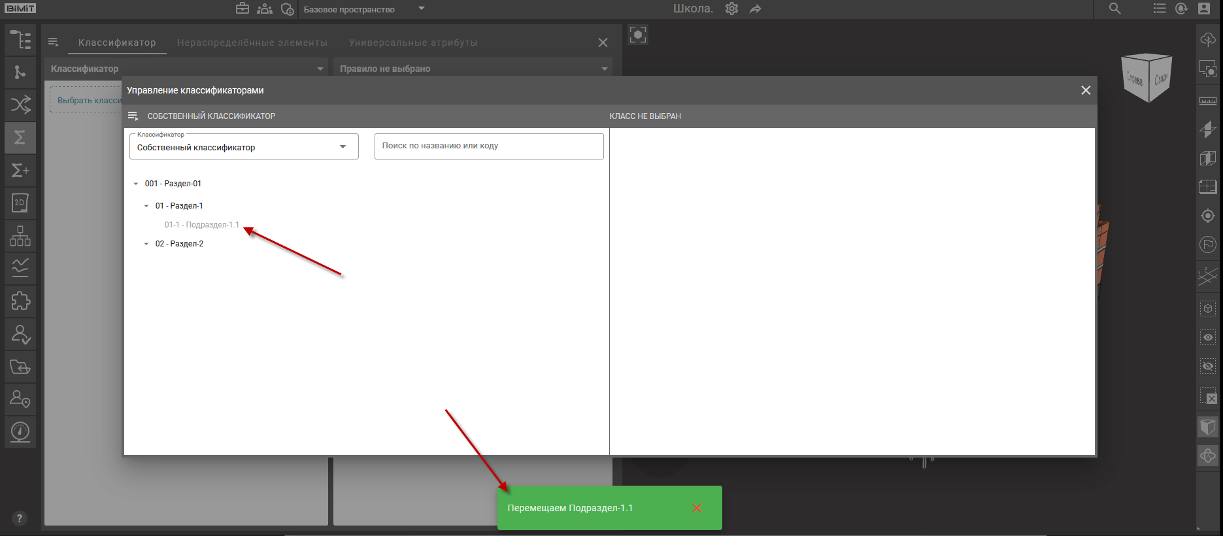1223x536 pixels.
Task: Dismiss the Перемещаем Подраздел-1.1 notification
Action: pos(697,508)
